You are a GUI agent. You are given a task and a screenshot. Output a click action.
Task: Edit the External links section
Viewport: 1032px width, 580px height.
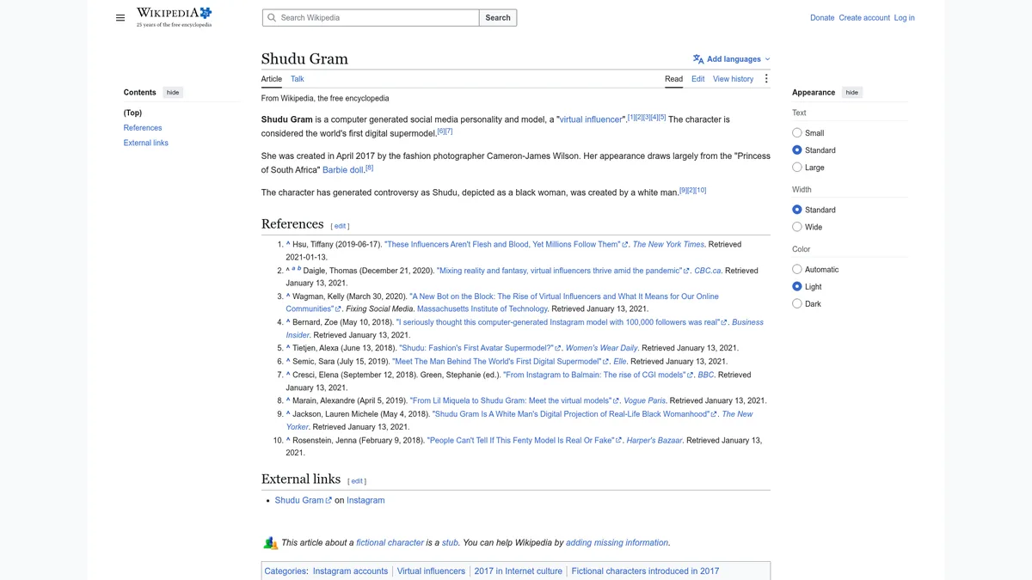358,481
